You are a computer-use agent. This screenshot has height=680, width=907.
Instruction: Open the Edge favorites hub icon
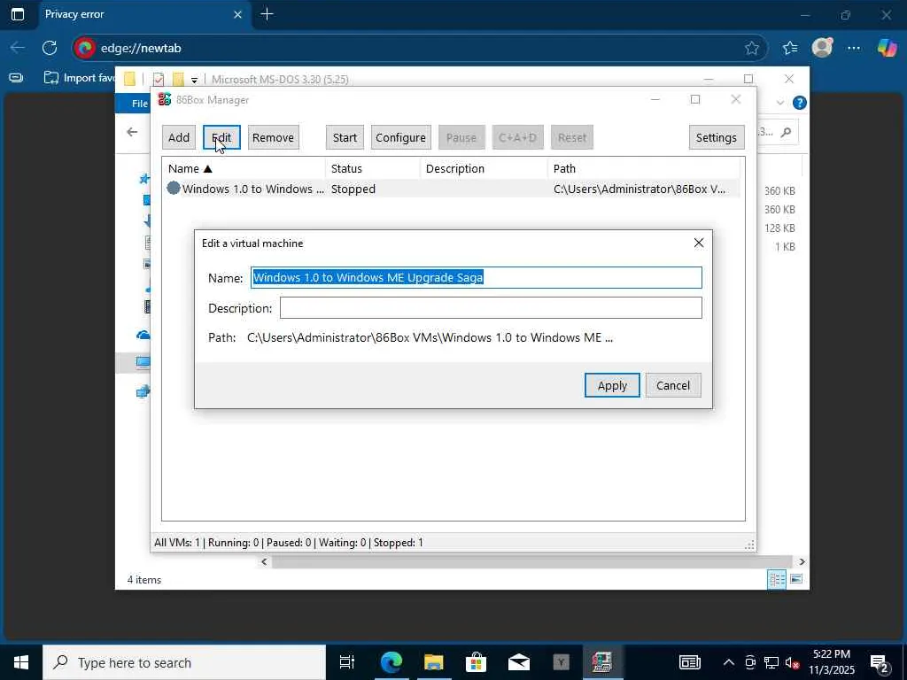[x=789, y=48]
